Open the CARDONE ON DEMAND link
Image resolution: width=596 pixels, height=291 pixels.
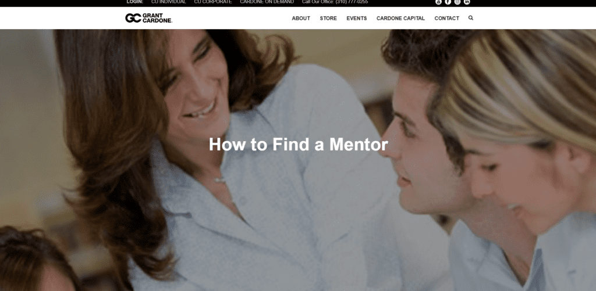coord(267,2)
